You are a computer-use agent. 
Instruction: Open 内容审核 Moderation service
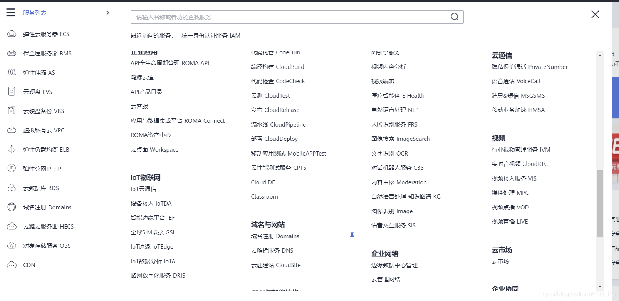click(x=399, y=182)
